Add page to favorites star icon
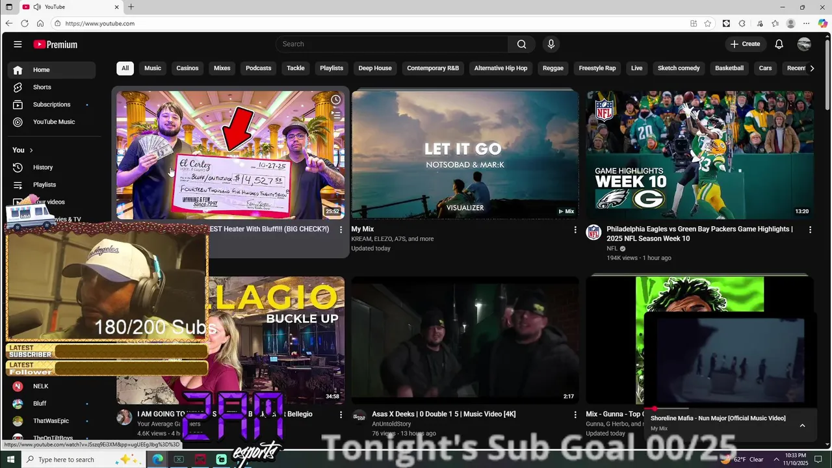Screen dimensions: 832x468 tap(708, 23)
